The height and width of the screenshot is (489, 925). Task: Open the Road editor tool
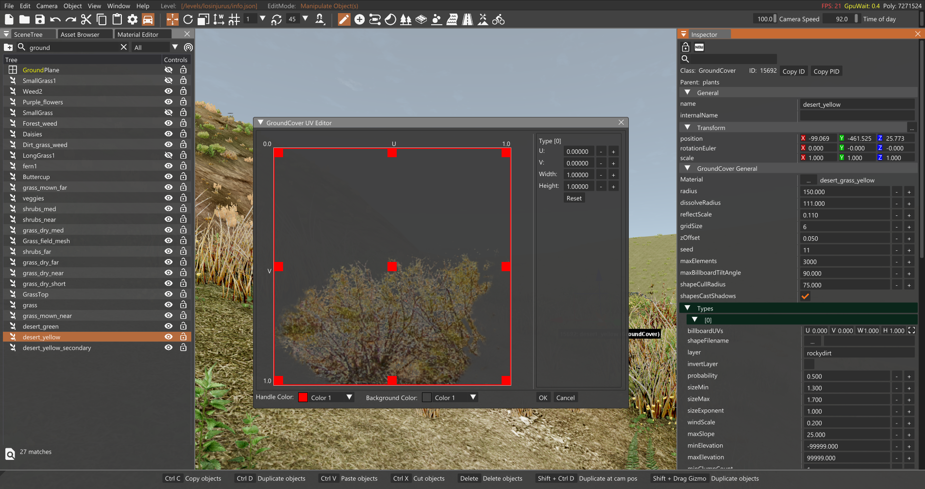[467, 19]
